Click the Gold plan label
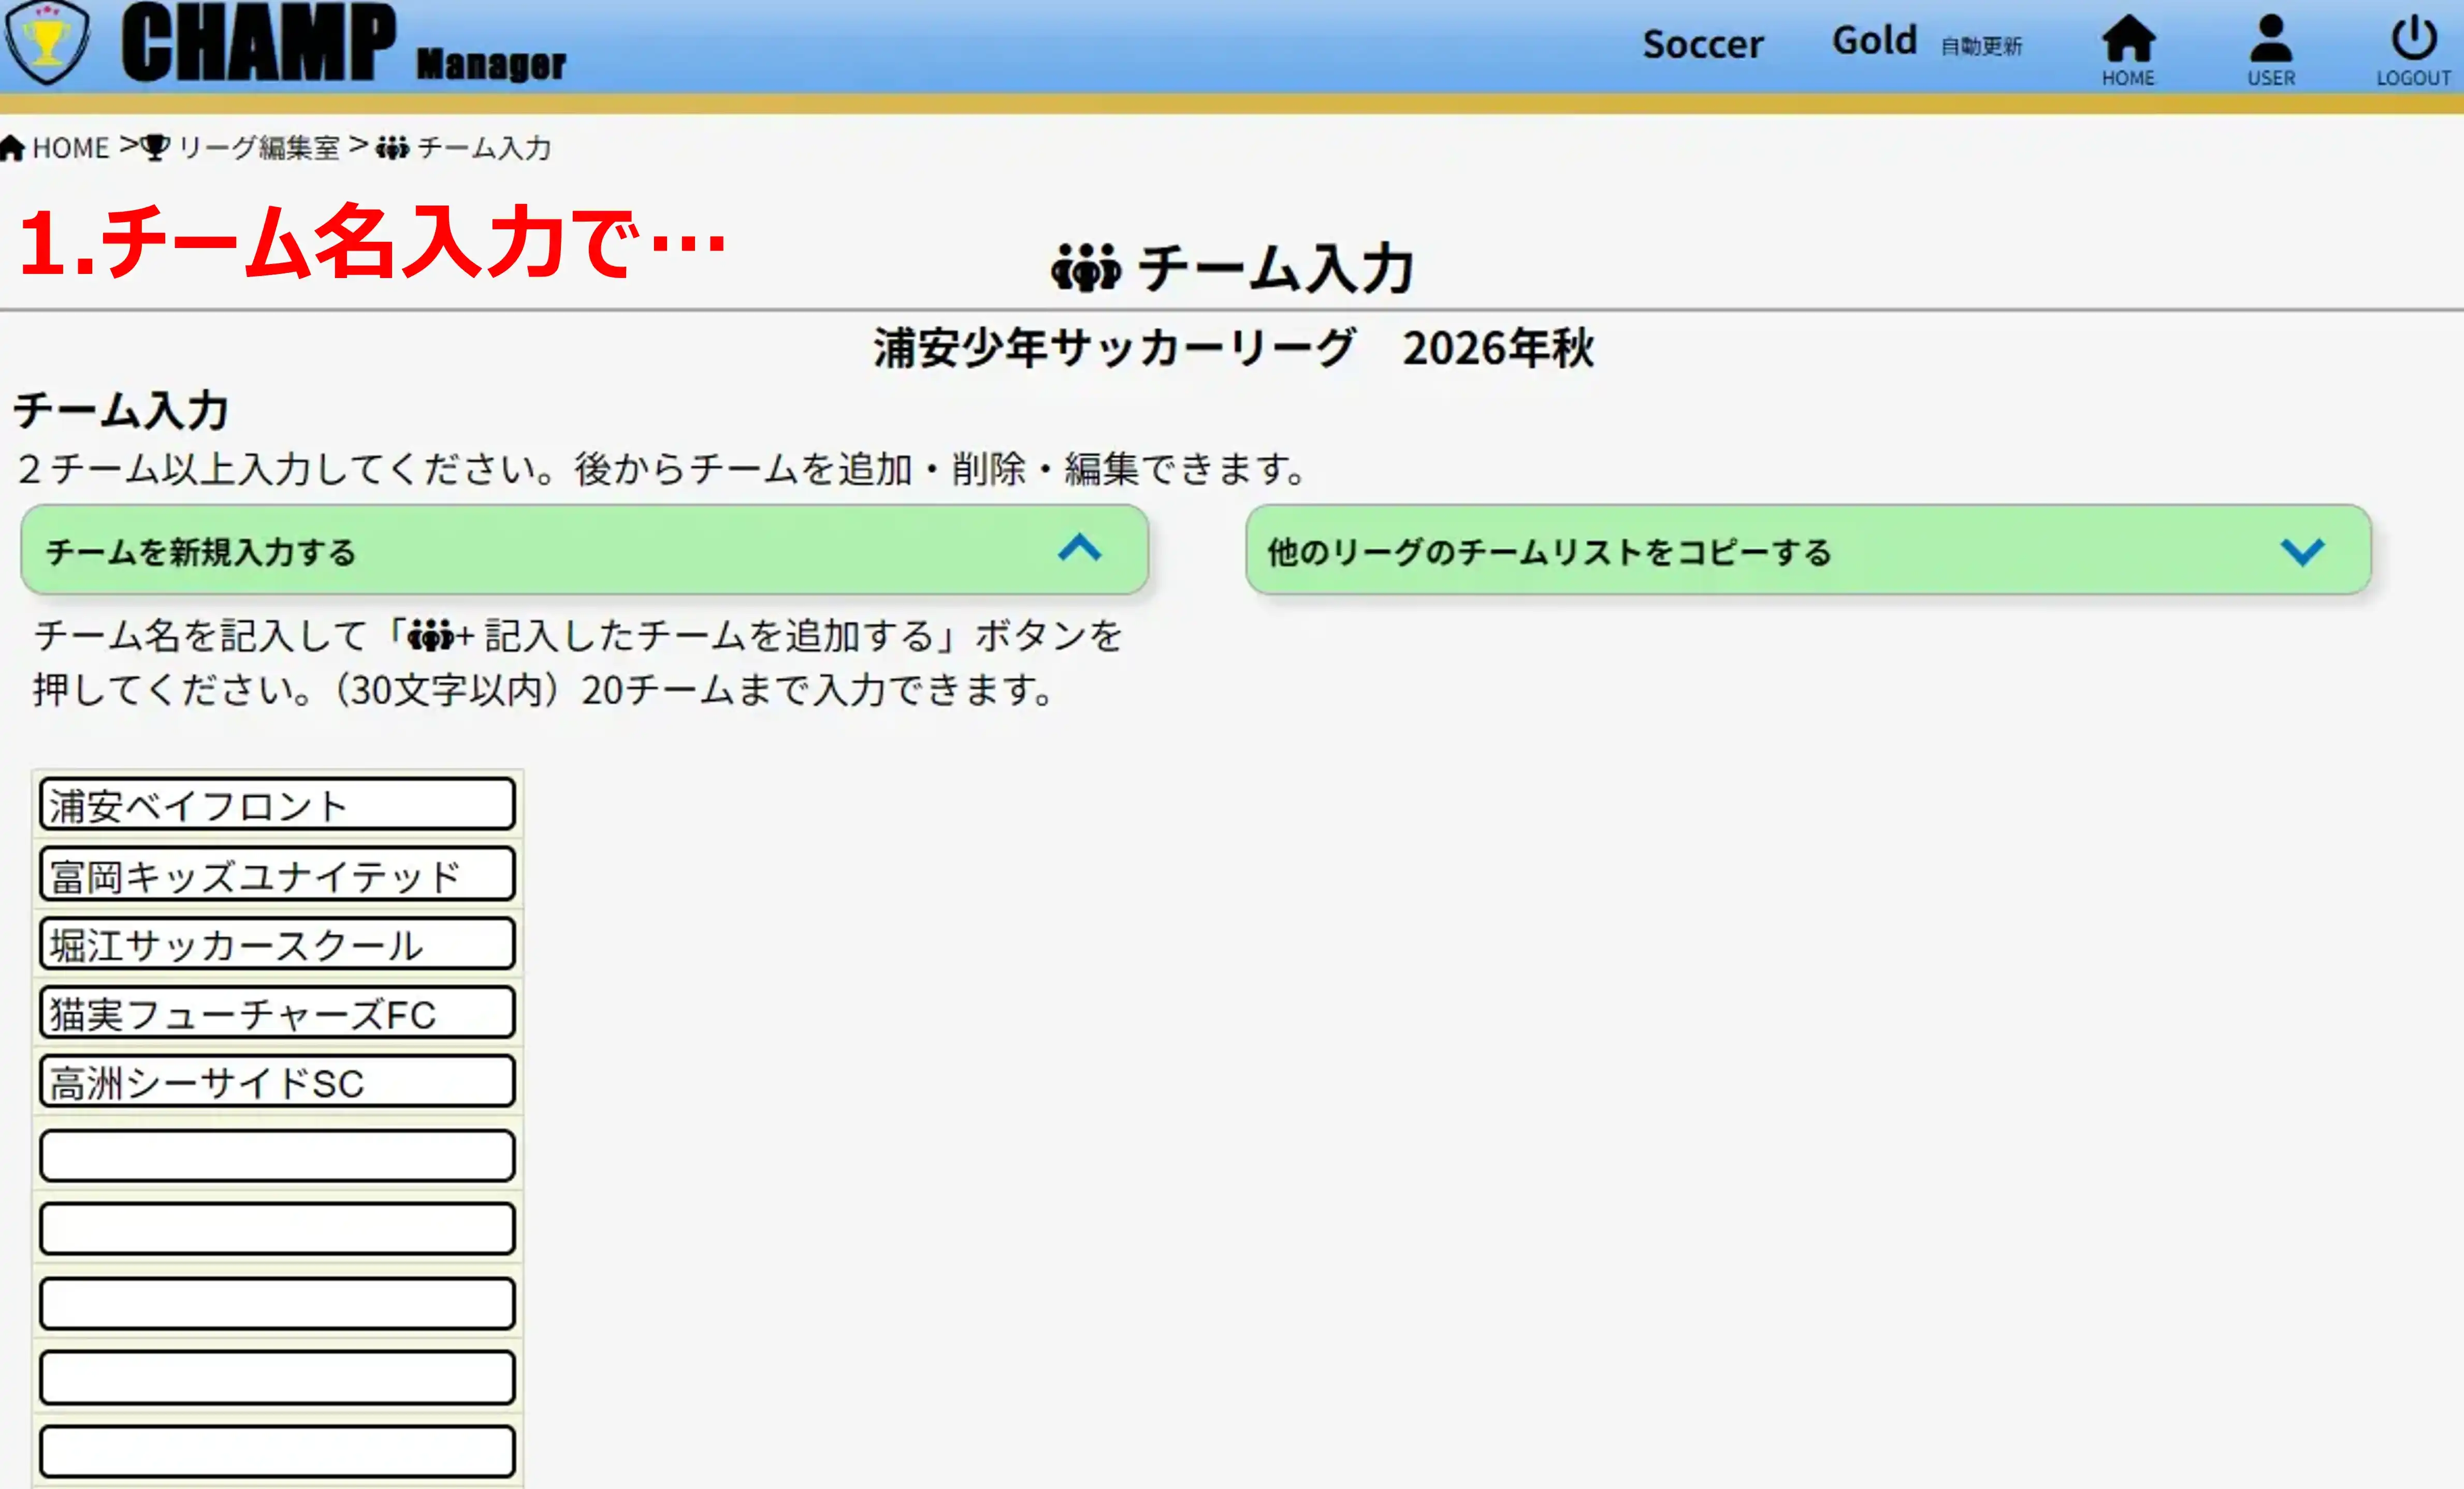This screenshot has height=1489, width=2464. click(x=1874, y=41)
